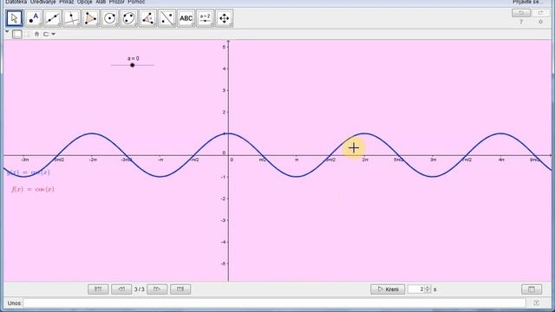Open the construction protocol window button
The height and width of the screenshot is (312, 555).
(x=532, y=289)
